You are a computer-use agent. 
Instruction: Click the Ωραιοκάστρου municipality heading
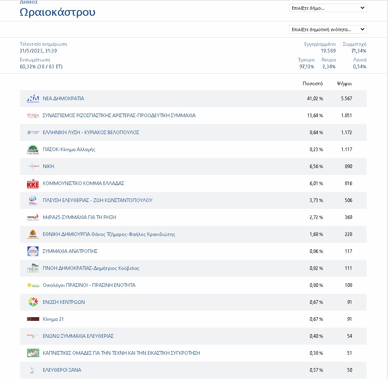click(57, 12)
